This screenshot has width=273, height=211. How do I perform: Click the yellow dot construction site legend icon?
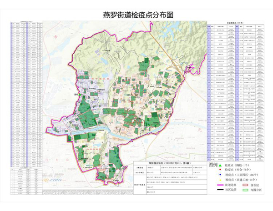[x=220, y=180]
